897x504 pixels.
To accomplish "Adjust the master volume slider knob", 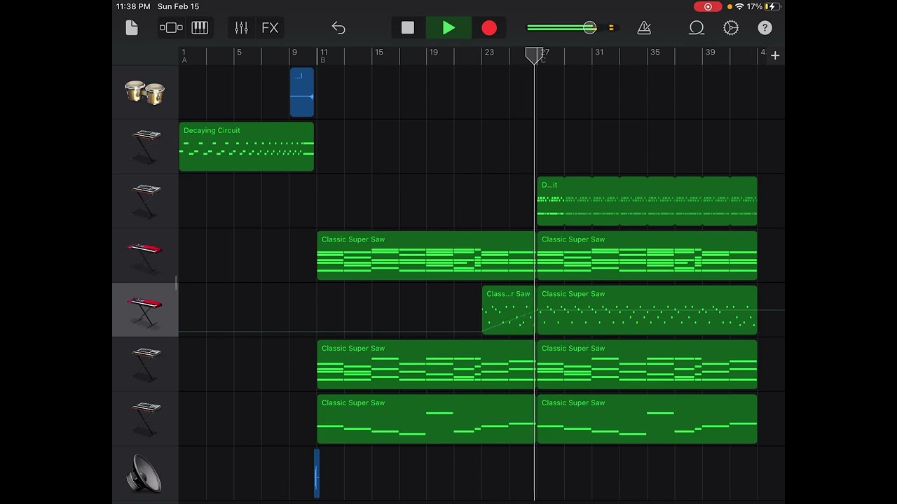I will pos(589,28).
